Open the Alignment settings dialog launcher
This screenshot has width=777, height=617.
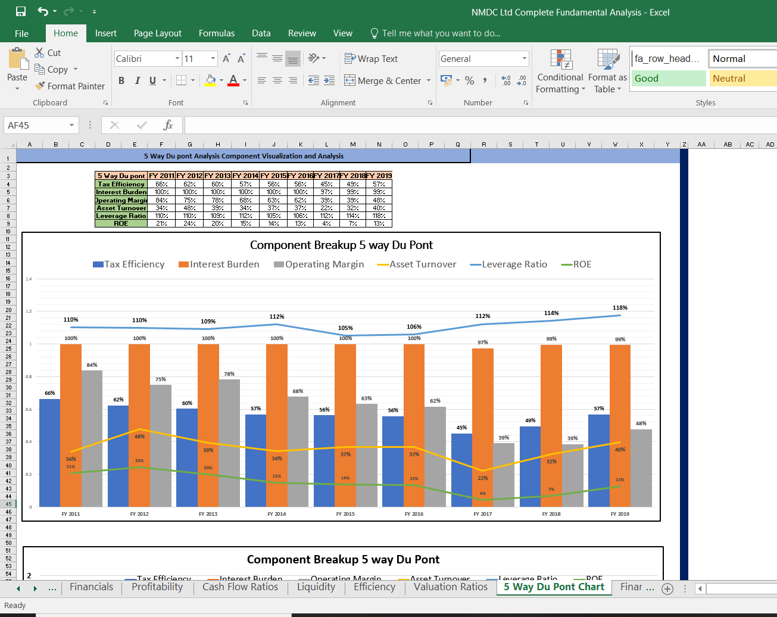coord(430,103)
